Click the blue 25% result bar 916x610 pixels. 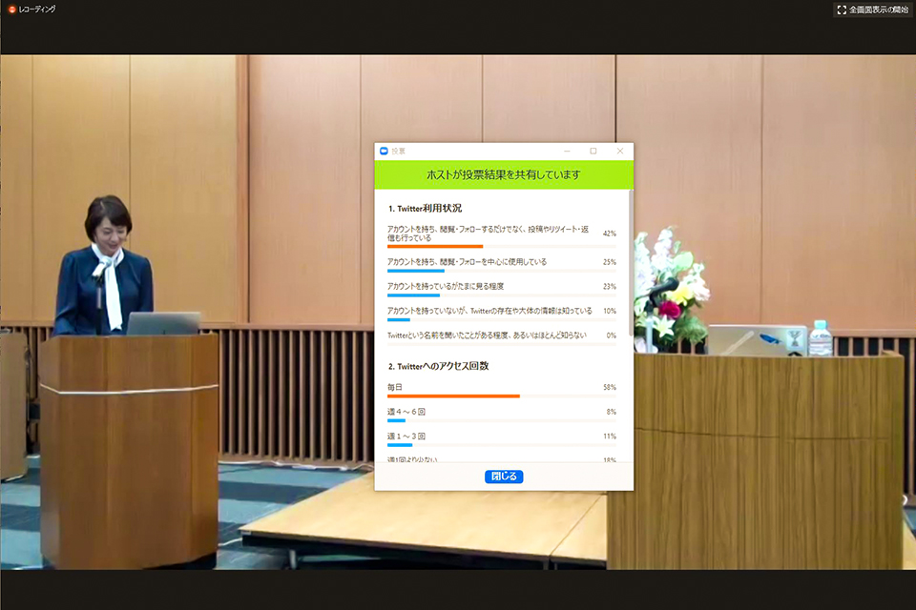pos(416,271)
